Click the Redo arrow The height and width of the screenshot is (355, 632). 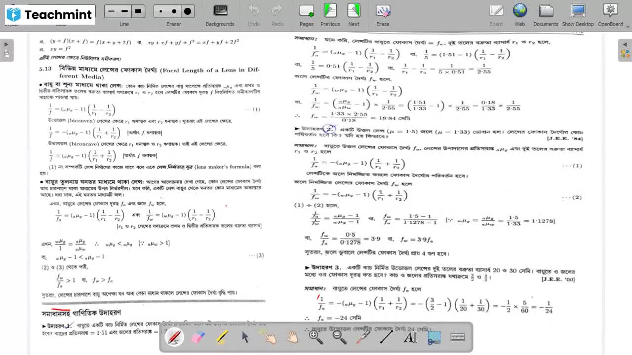[x=277, y=15]
